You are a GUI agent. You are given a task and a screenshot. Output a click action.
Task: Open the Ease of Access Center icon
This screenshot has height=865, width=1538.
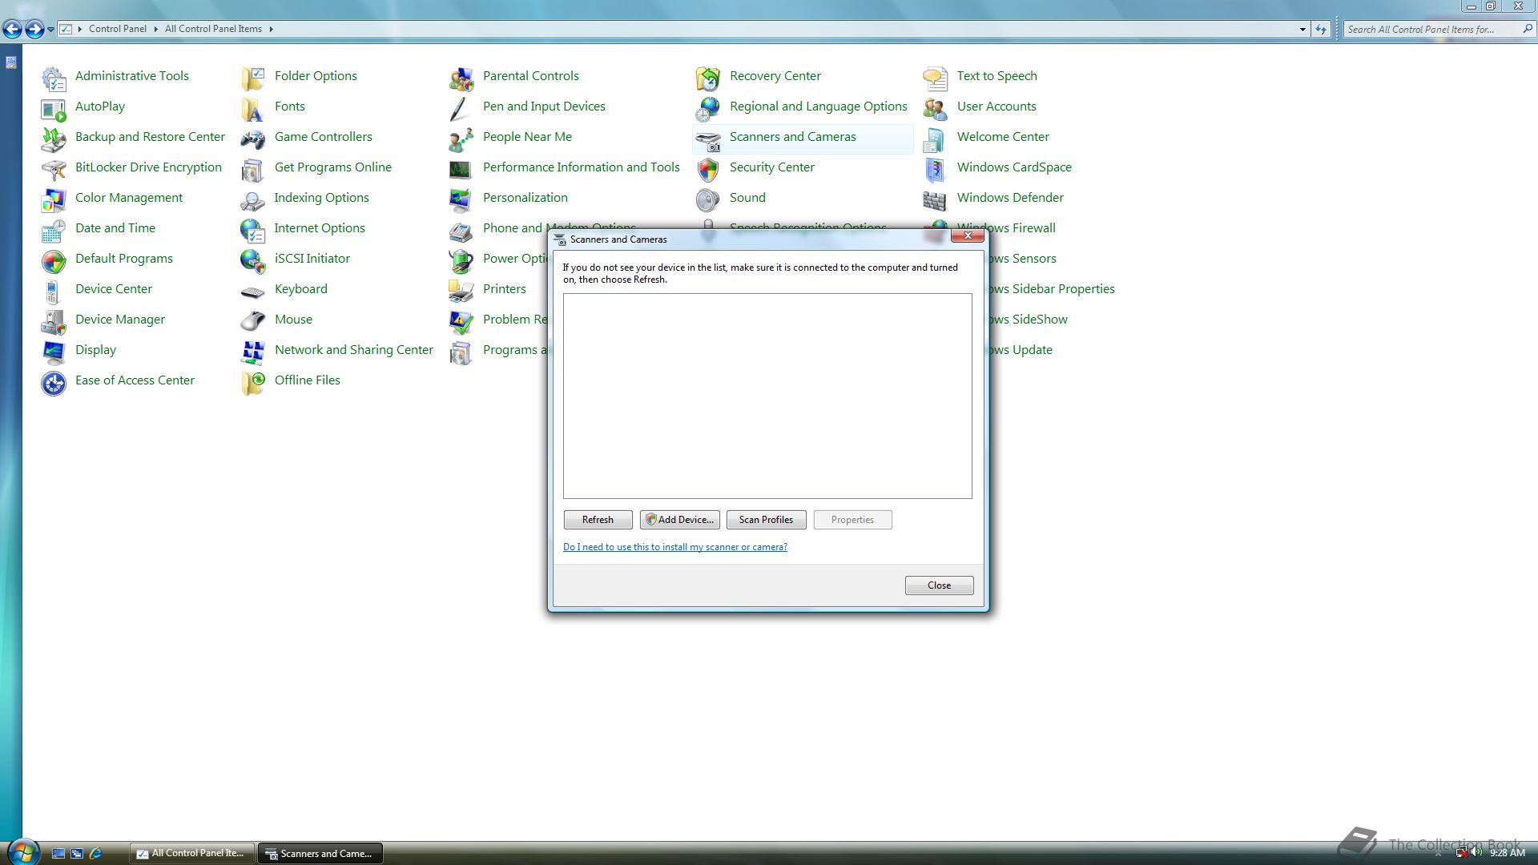click(54, 382)
